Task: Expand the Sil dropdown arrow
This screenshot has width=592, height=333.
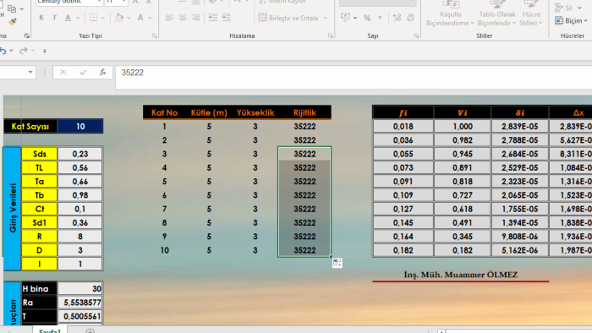Action: (x=579, y=8)
